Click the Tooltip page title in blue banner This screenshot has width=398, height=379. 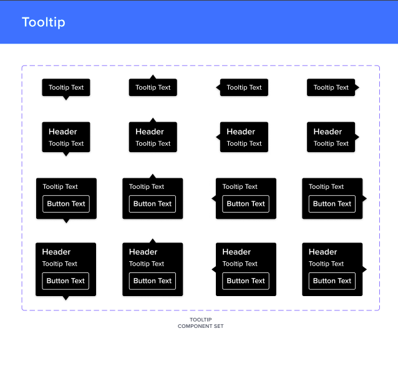44,22
